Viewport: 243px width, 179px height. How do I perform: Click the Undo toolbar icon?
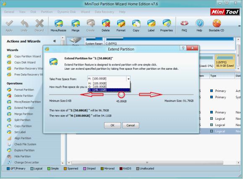[x=24, y=26]
